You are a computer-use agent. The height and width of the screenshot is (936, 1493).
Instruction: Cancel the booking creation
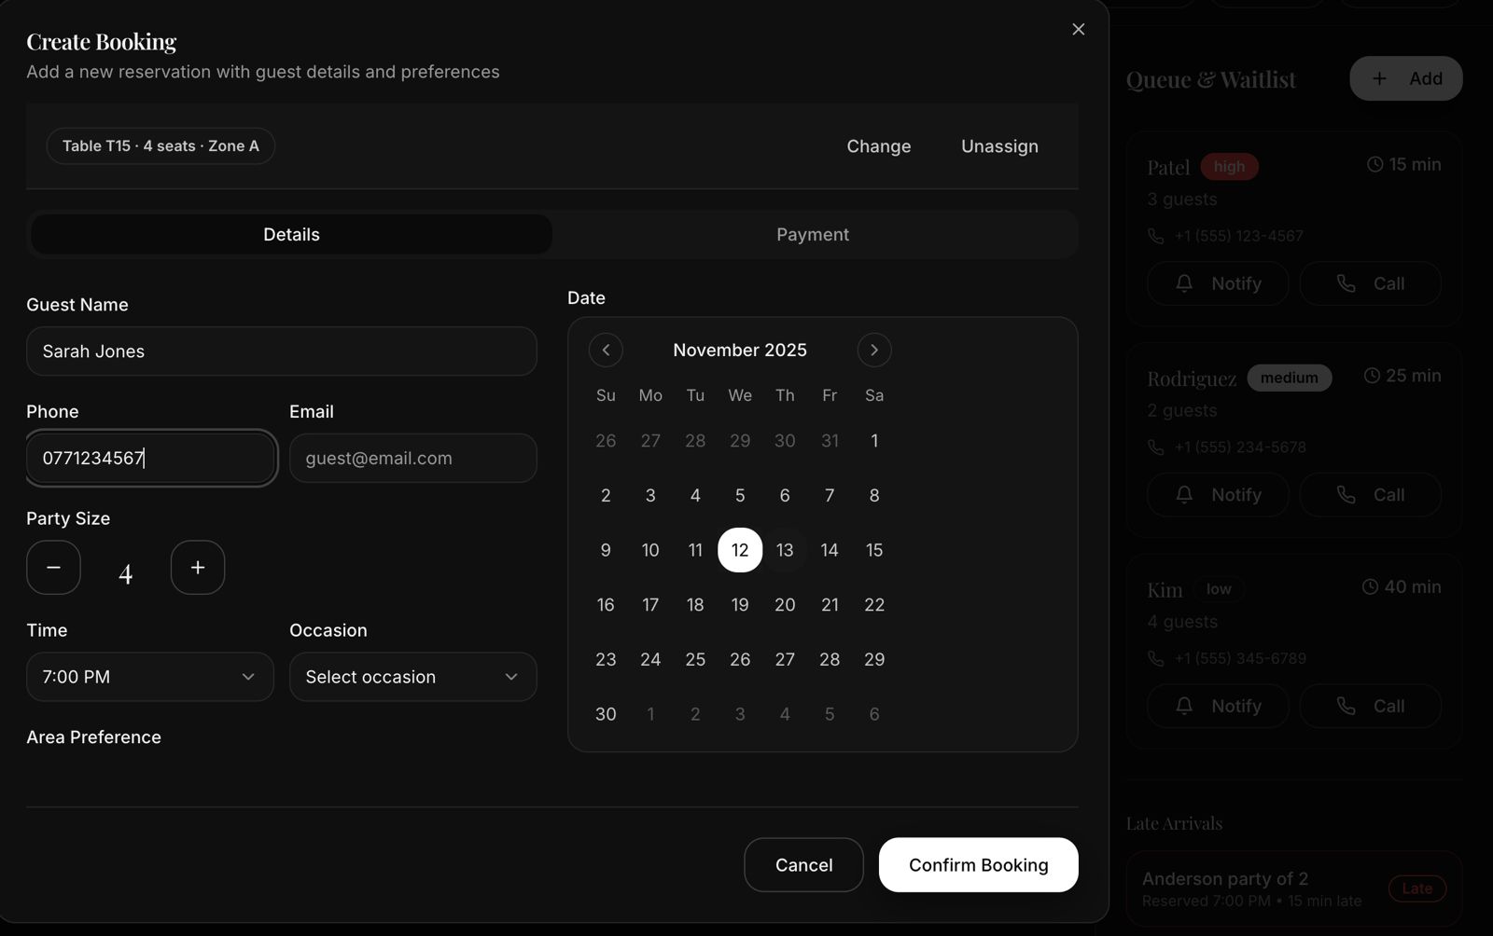(803, 865)
